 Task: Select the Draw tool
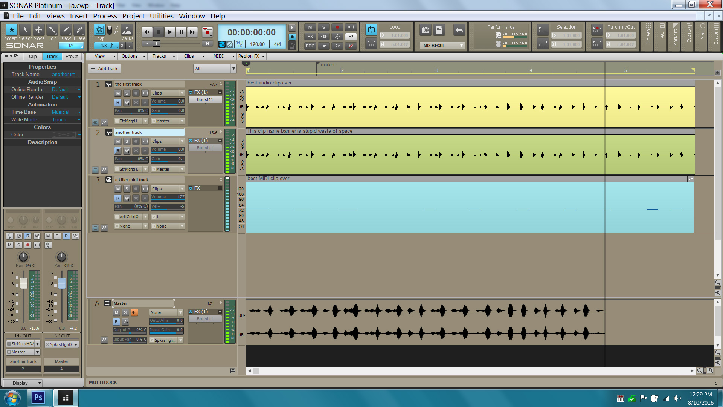point(66,30)
